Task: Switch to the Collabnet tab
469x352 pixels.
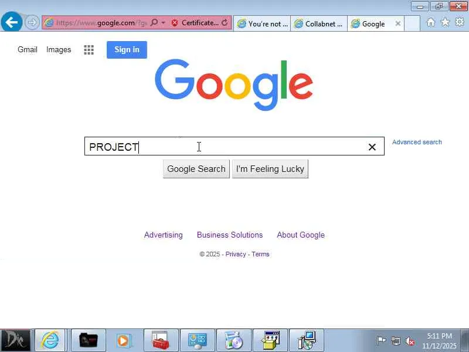Action: [319, 23]
